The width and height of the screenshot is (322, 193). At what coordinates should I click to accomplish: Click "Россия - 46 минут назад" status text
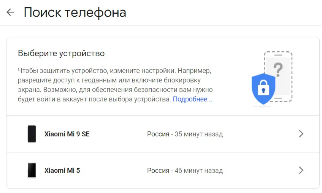tap(185, 171)
